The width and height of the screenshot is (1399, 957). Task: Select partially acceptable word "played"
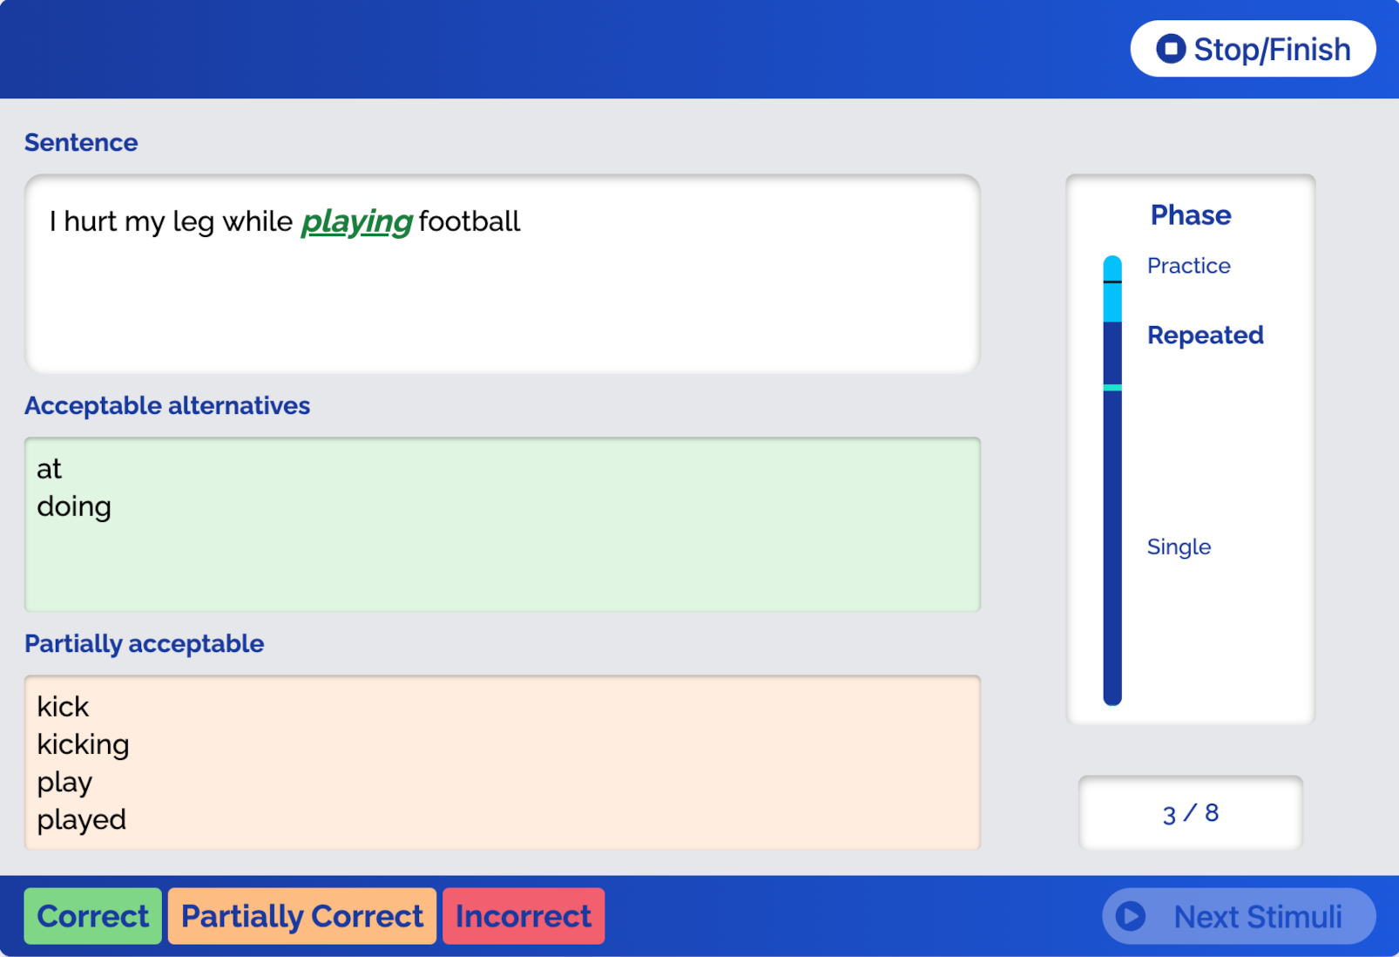click(x=81, y=820)
